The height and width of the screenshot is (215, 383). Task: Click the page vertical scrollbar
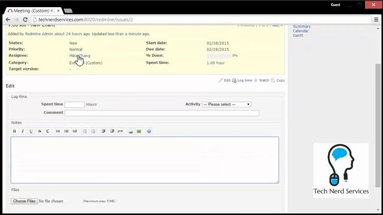(x=378, y=125)
